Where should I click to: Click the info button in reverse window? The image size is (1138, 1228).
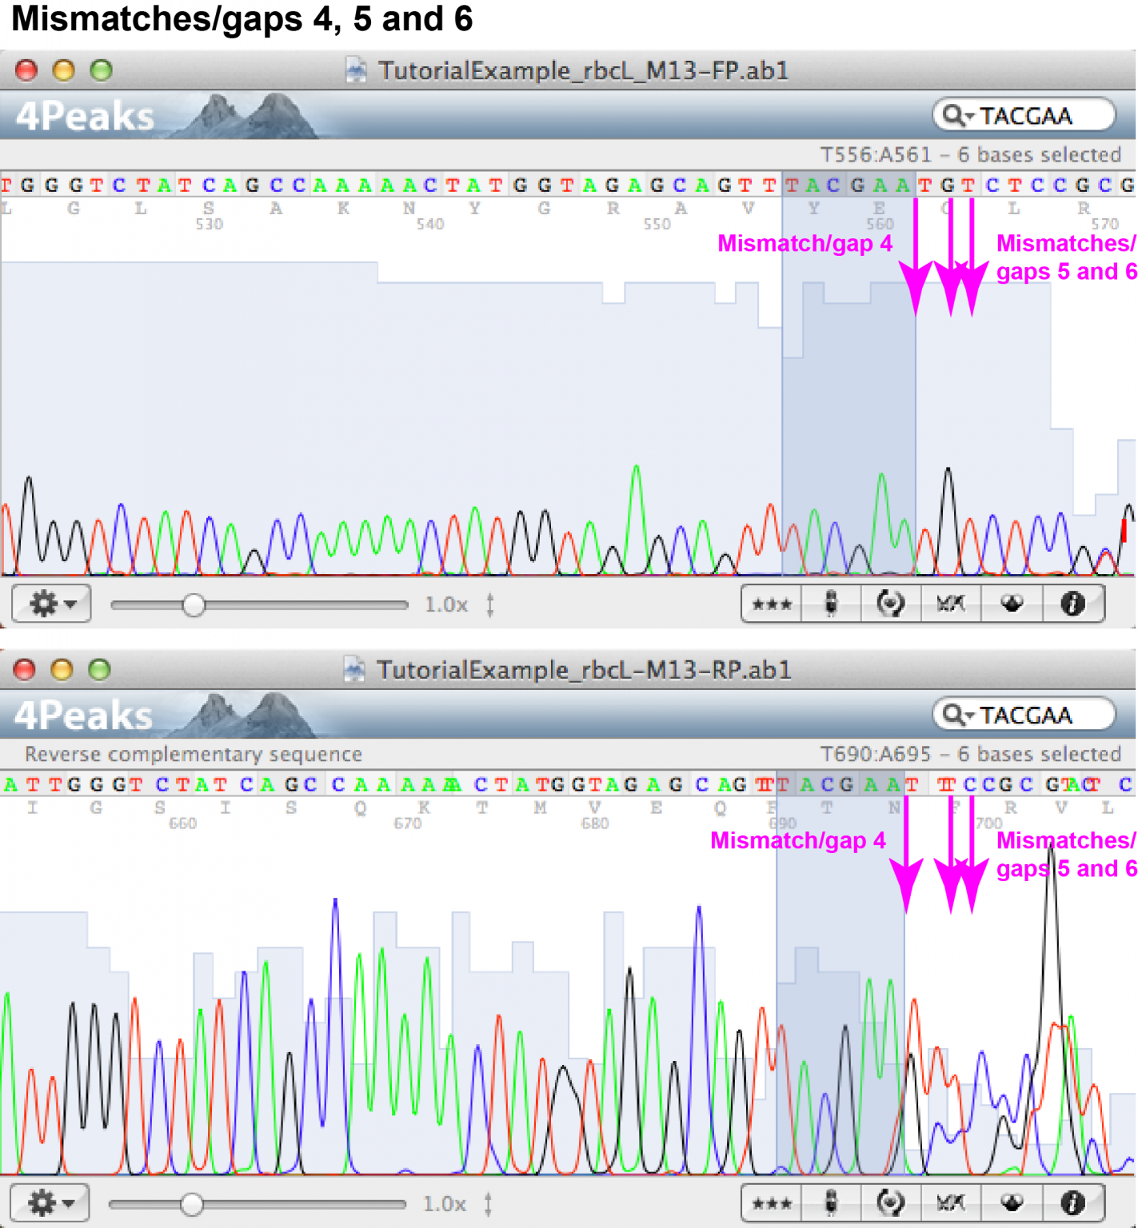click(x=1072, y=1202)
